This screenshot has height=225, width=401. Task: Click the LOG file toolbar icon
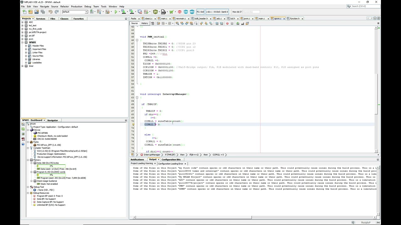pos(163,12)
